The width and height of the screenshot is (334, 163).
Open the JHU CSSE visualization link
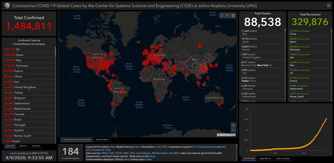click(x=161, y=147)
